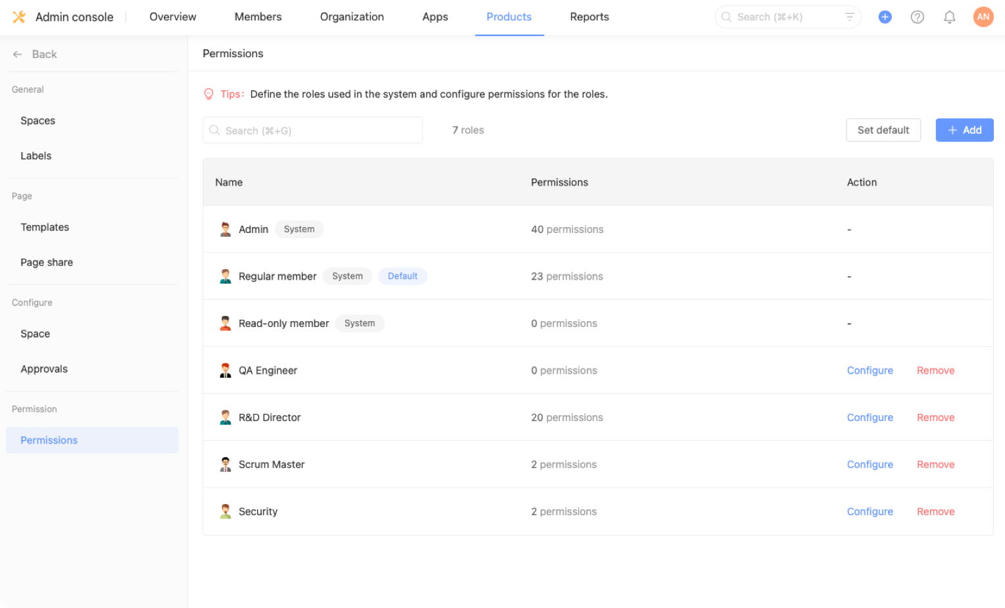
Task: Add a new role
Action: (964, 130)
